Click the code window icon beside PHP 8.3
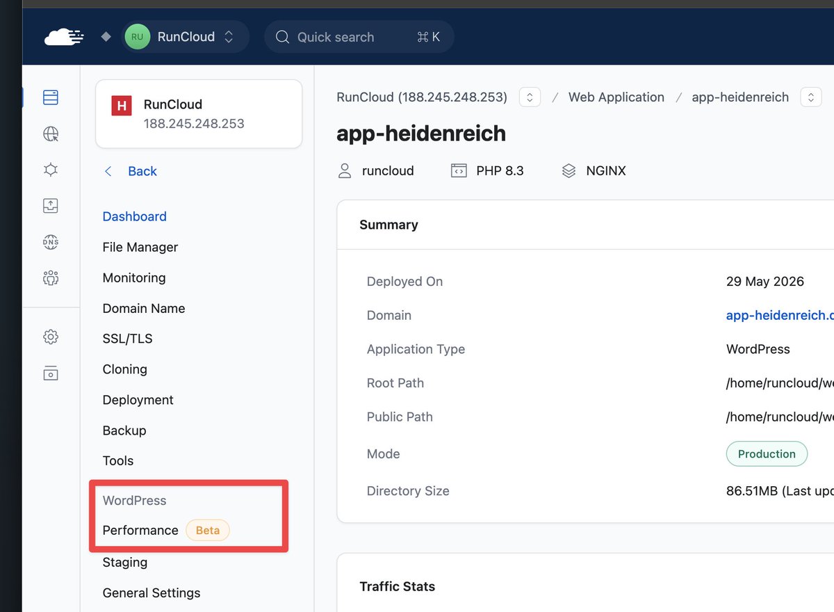This screenshot has height=612, width=834. (459, 170)
